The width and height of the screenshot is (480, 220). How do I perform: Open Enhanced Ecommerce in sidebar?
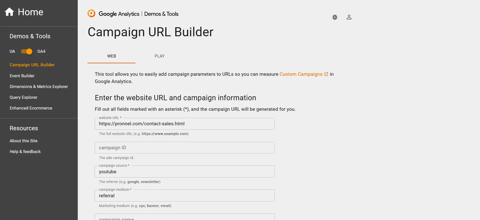[31, 108]
